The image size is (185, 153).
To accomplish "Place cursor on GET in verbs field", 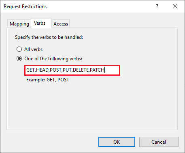I will click(x=30, y=70).
